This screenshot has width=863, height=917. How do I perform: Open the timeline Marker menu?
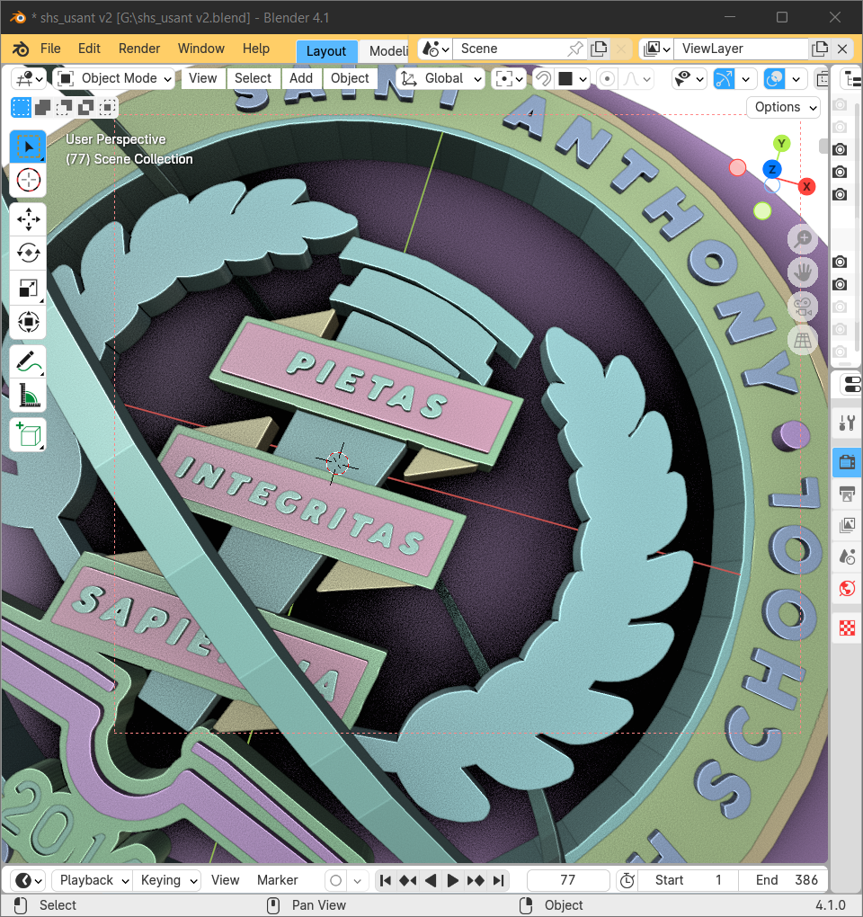click(x=277, y=880)
